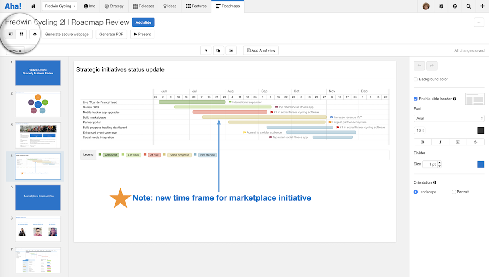Image resolution: width=489 pixels, height=277 pixels.
Task: Open the Fredwin Cycling product dropdown
Action: click(x=59, y=6)
